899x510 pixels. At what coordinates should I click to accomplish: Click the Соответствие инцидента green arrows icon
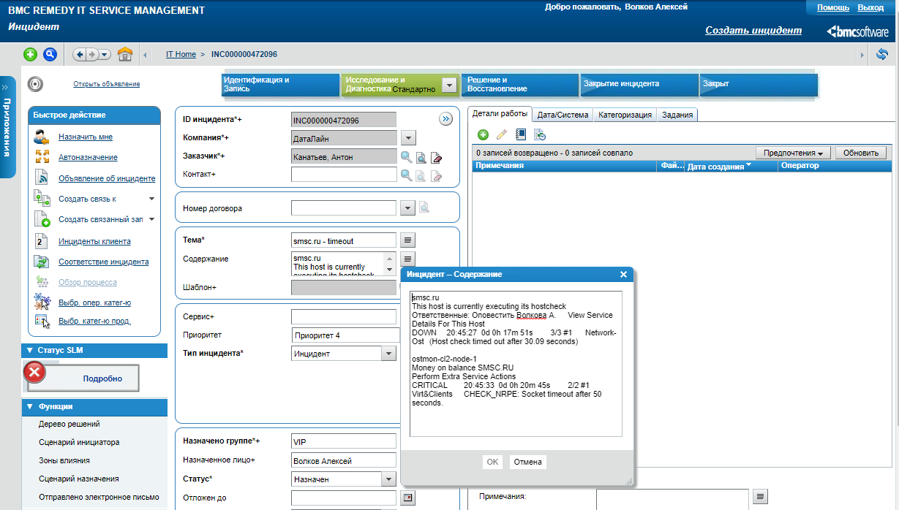(x=42, y=262)
